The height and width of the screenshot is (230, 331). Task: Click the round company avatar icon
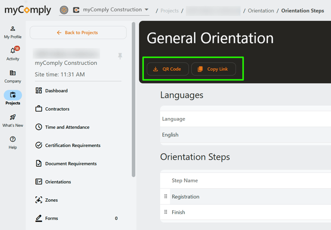[64, 10]
